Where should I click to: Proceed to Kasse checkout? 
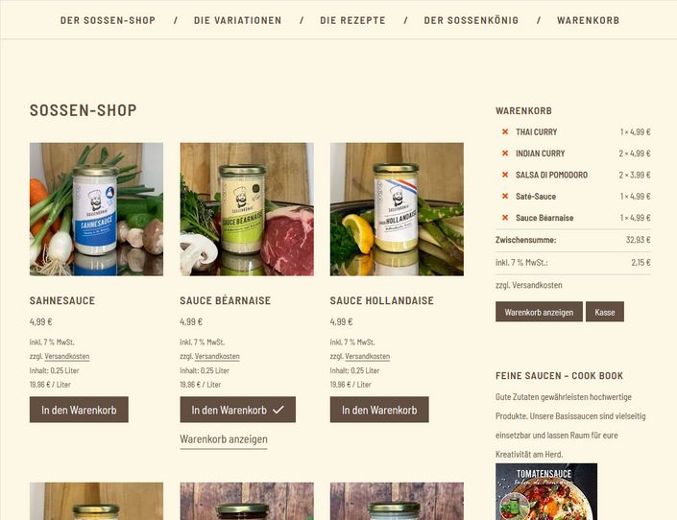click(x=604, y=312)
